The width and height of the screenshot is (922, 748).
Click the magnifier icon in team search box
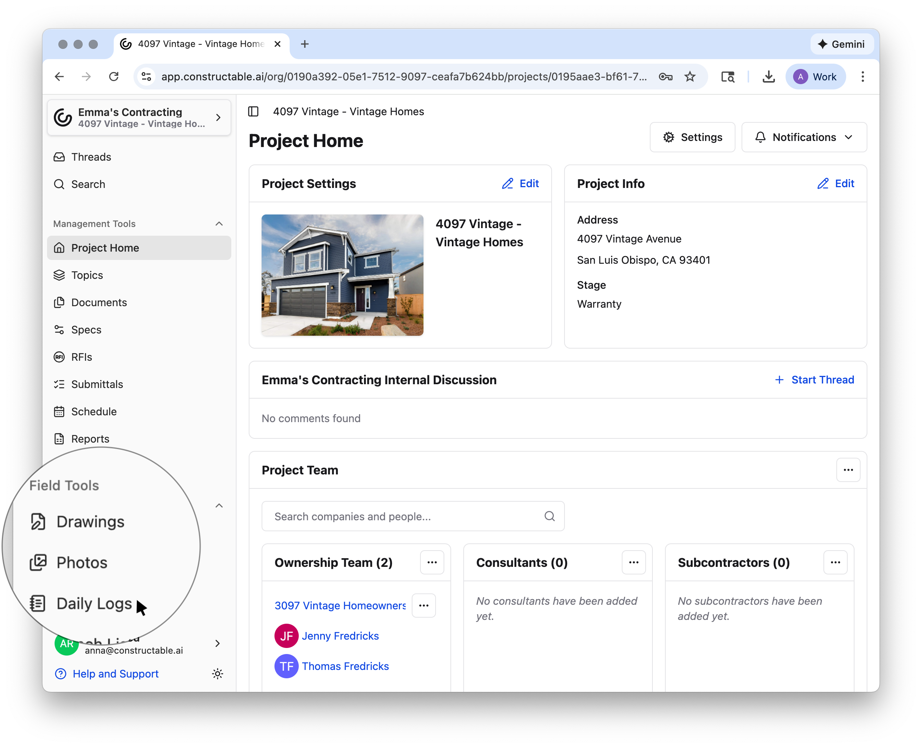point(549,516)
